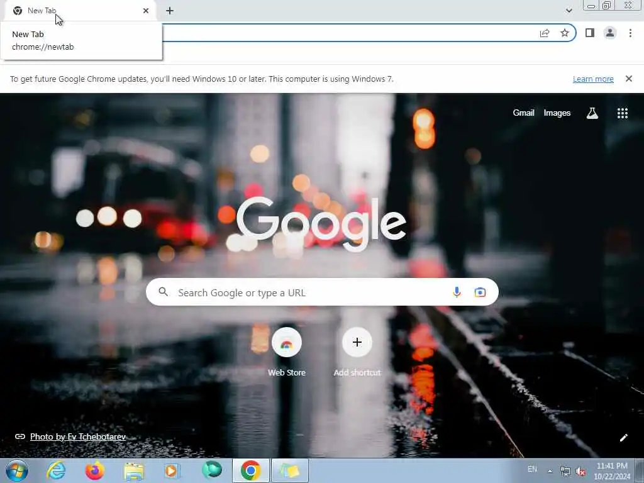Image resolution: width=644 pixels, height=483 pixels.
Task: Open the Windows Start menu
Action: click(x=17, y=470)
